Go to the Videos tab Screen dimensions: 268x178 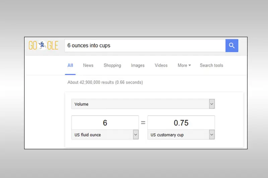point(161,65)
